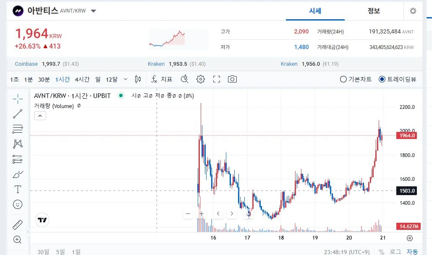Screen dimensions: 432x255
Task: Select the Text annotation tool
Action: 18,189
